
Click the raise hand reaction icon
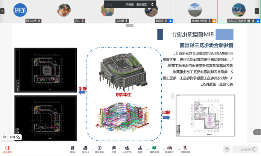[x=227, y=149]
